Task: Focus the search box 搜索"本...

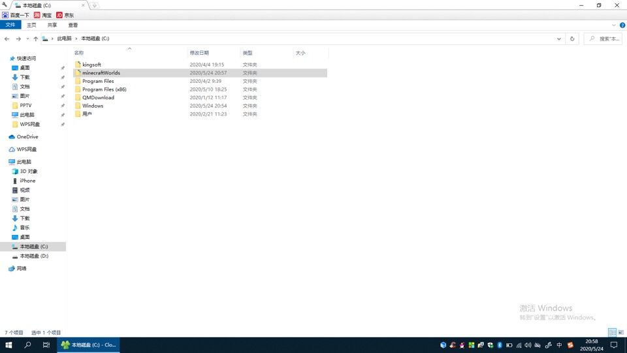Action: pyautogui.click(x=603, y=38)
